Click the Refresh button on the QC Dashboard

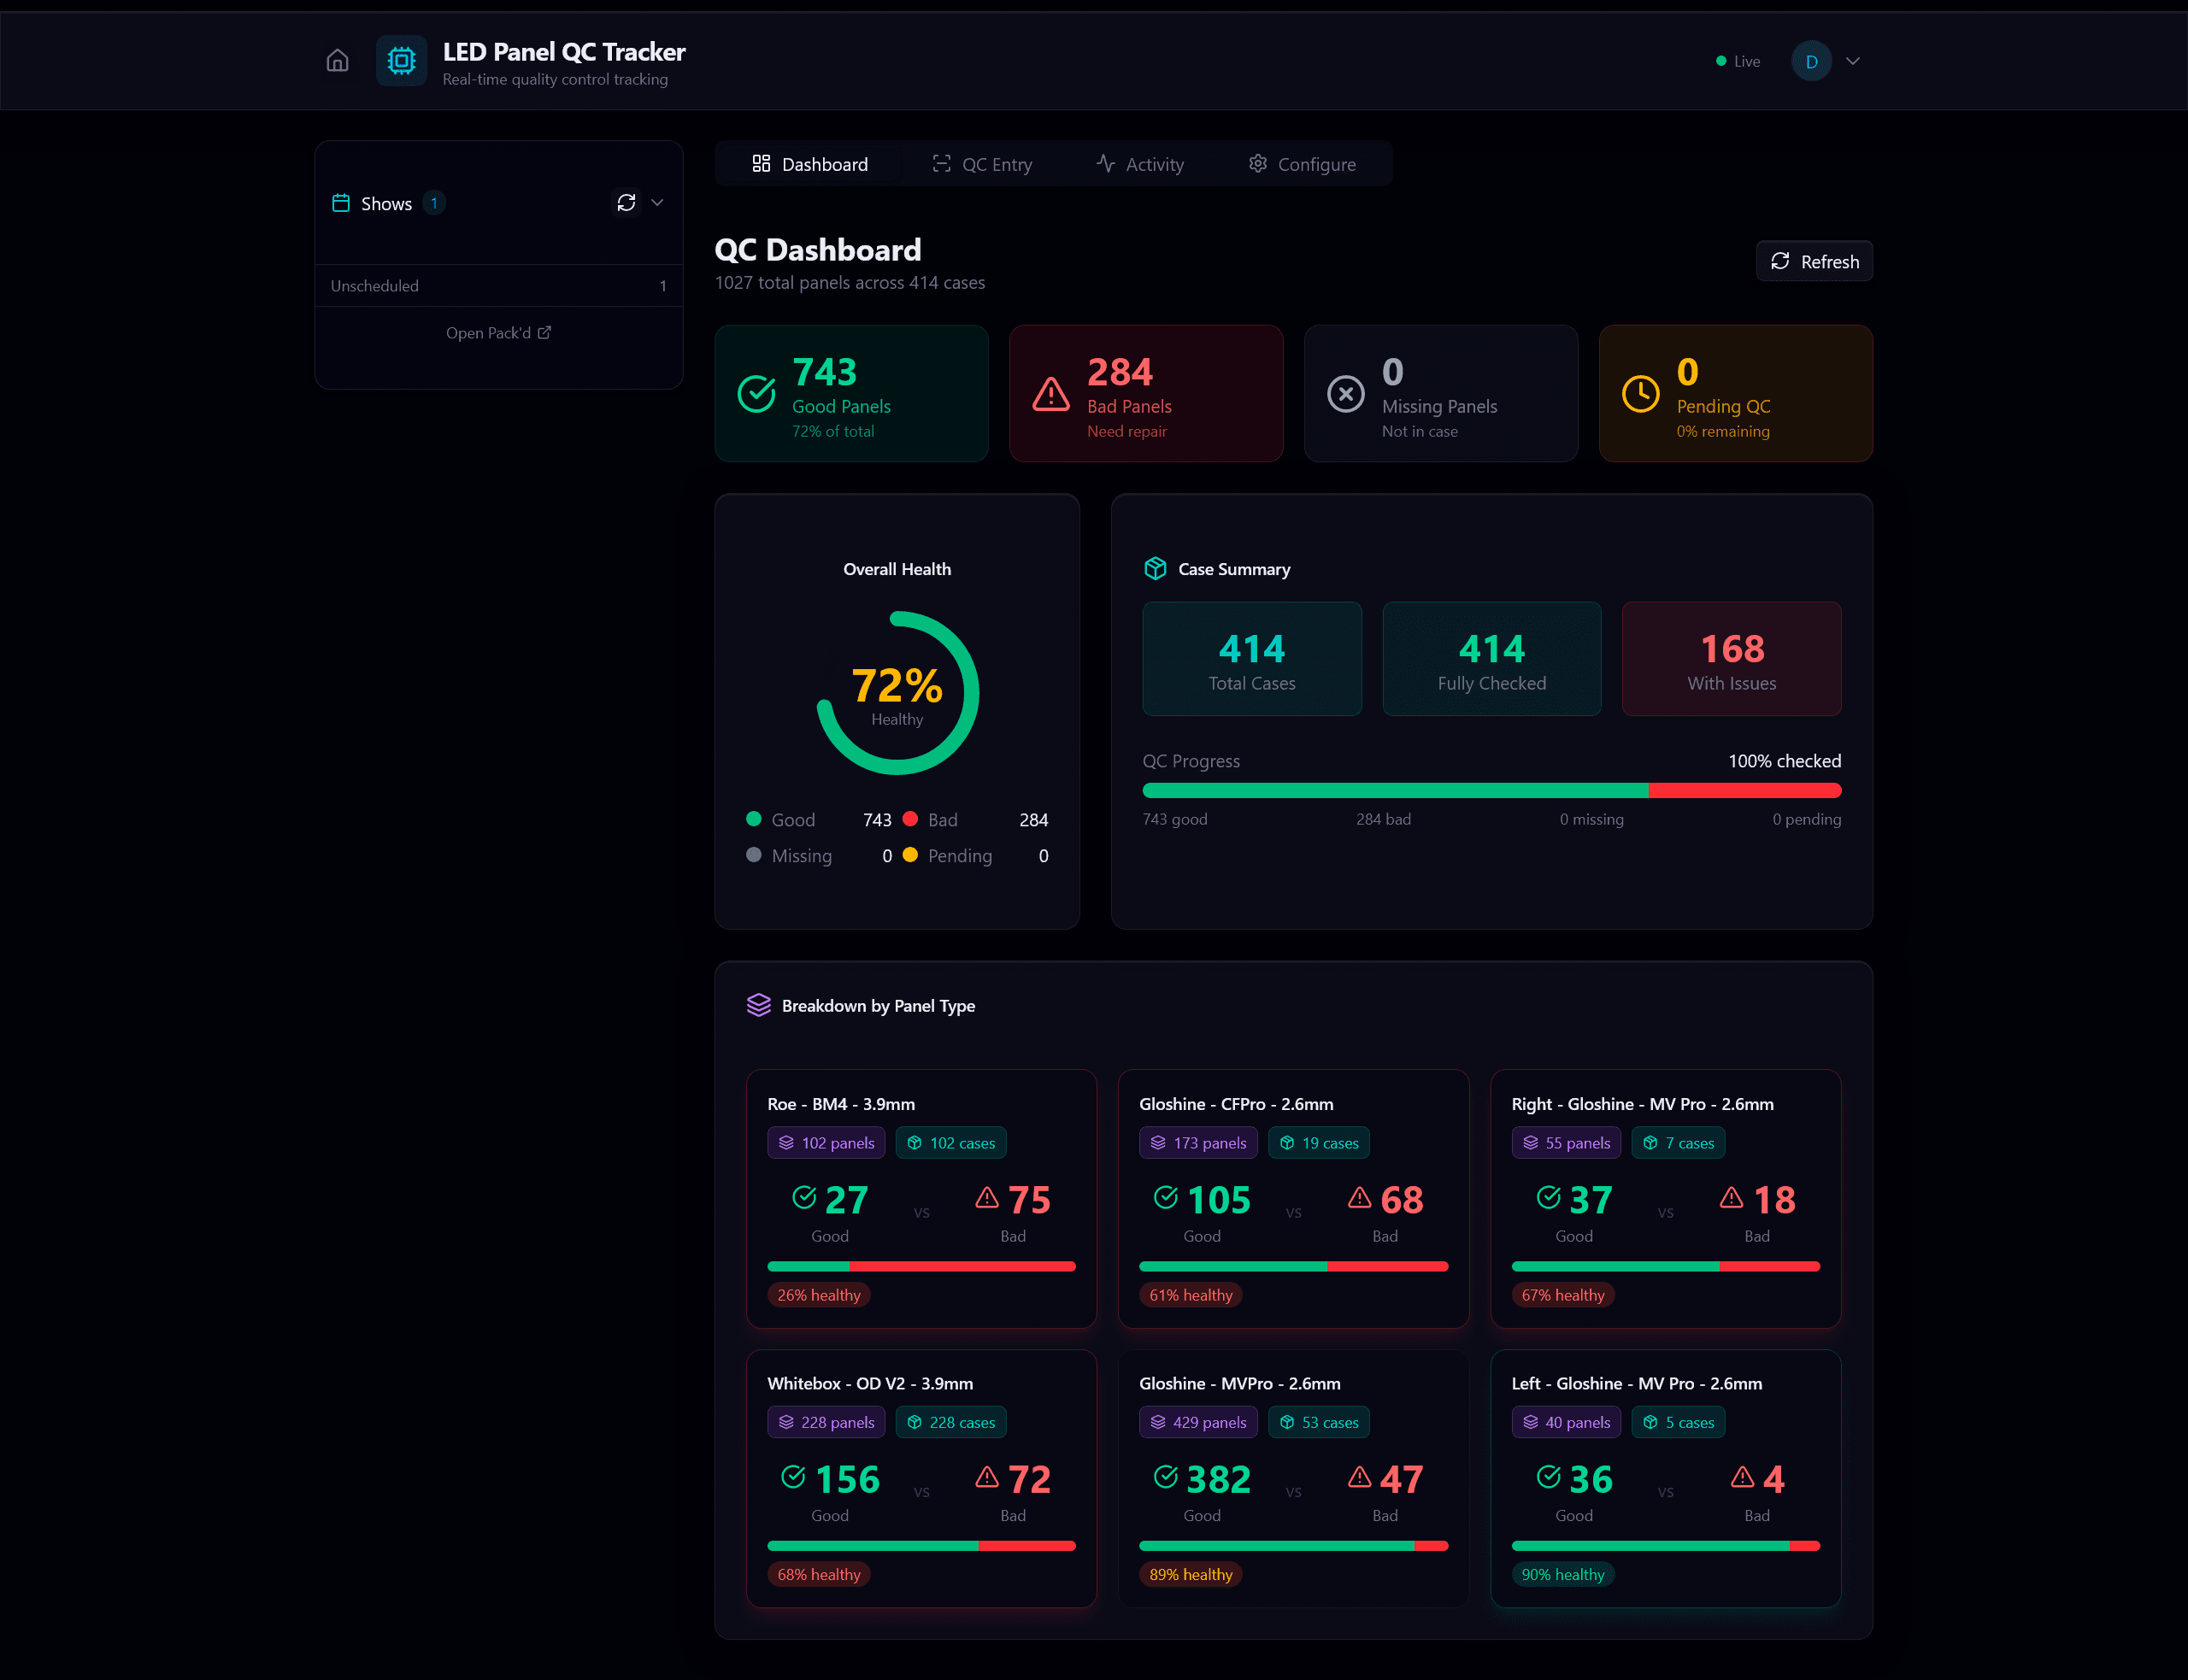(x=1814, y=261)
